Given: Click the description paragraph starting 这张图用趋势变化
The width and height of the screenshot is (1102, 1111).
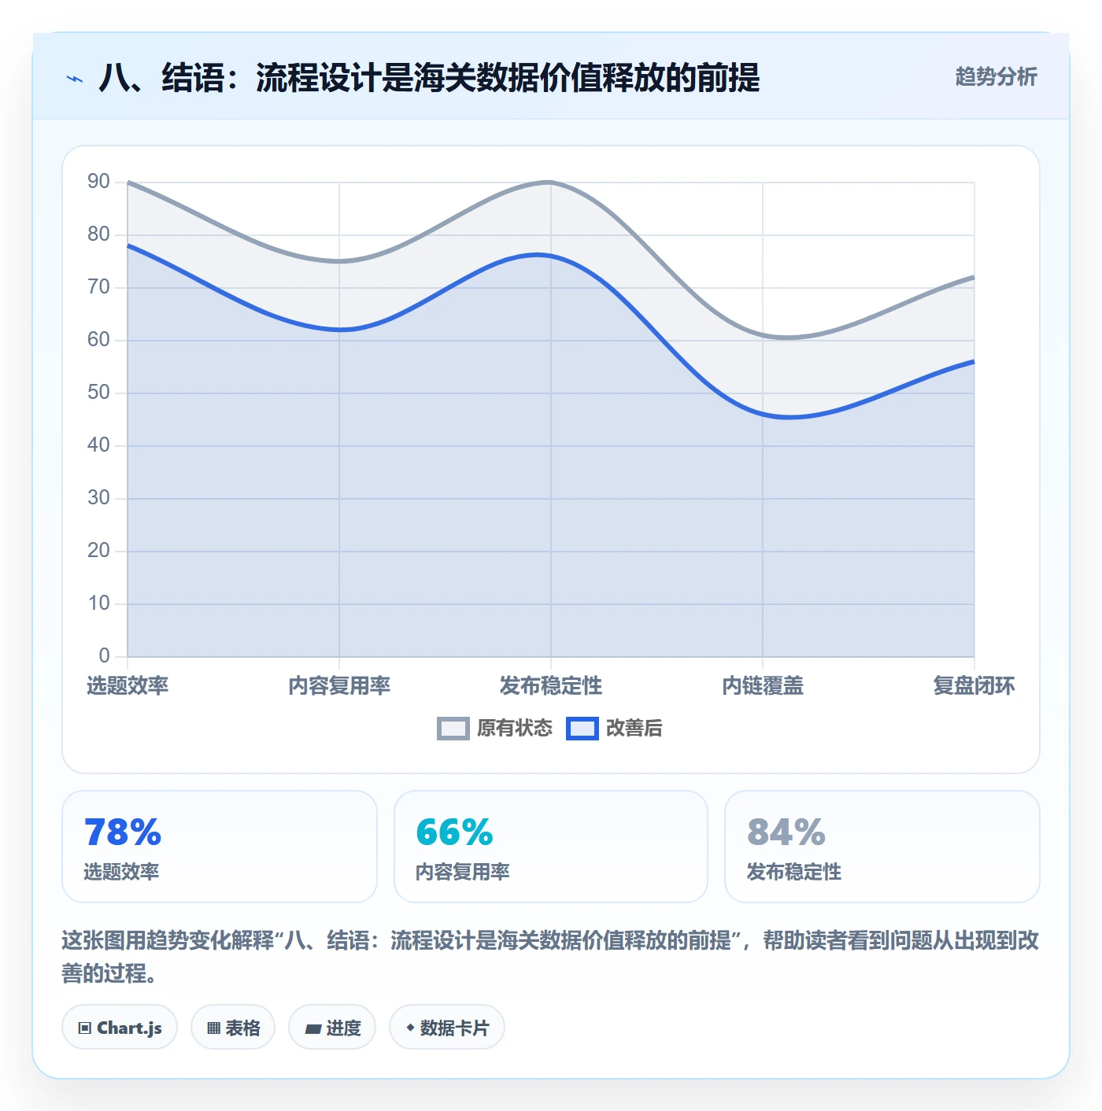Looking at the screenshot, I should 550,957.
